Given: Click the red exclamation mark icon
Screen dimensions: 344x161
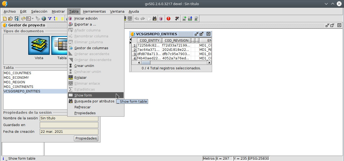Looking at the screenshot, I should (169, 19).
